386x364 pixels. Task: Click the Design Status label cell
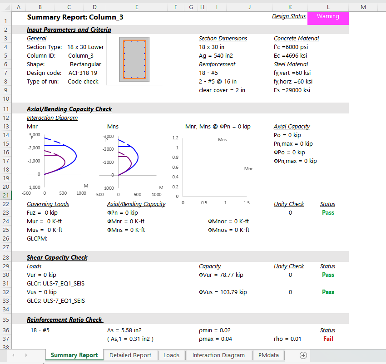tap(289, 17)
